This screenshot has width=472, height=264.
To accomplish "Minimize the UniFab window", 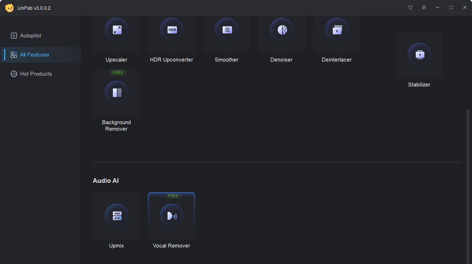I will click(438, 7).
